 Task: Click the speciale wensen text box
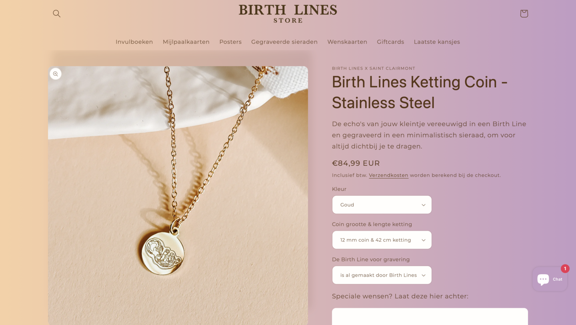[x=430, y=318]
